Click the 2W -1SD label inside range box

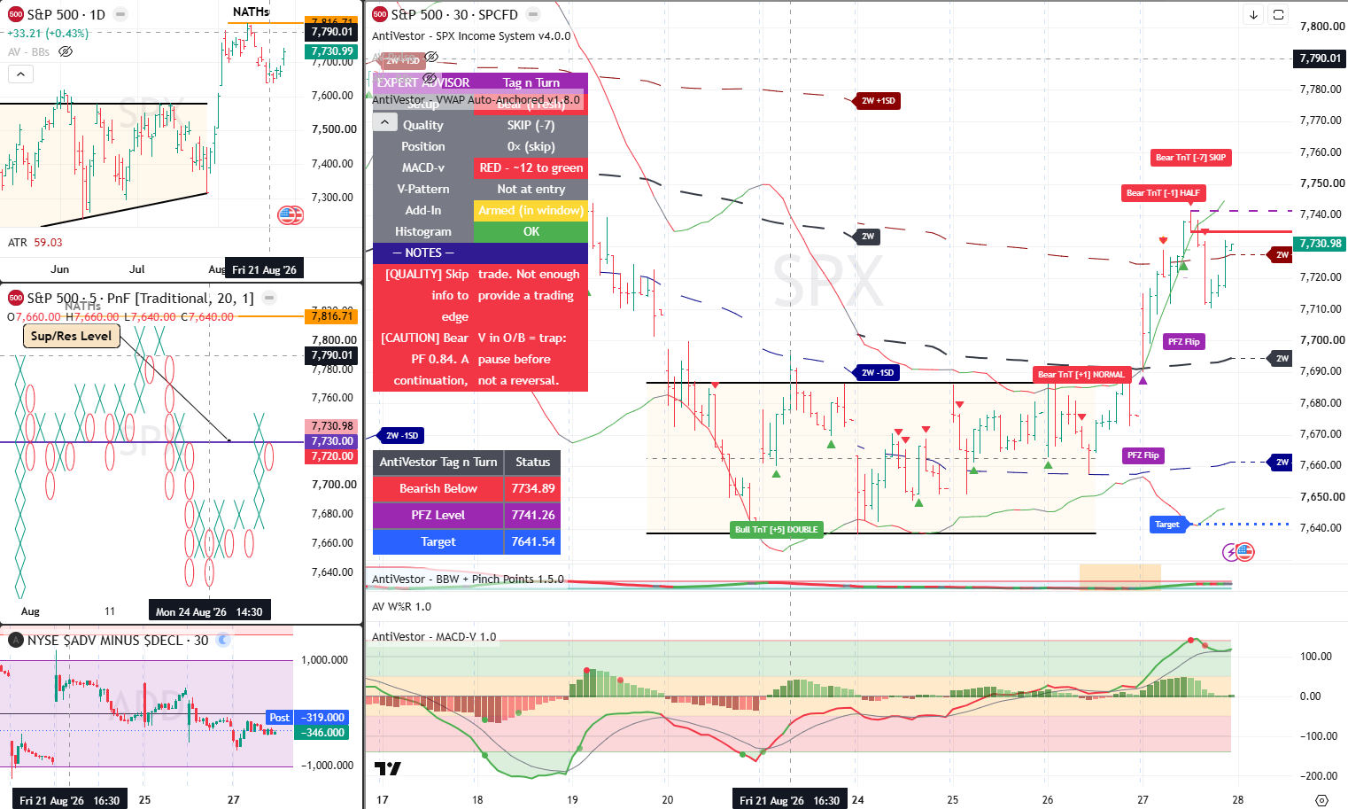coord(878,373)
